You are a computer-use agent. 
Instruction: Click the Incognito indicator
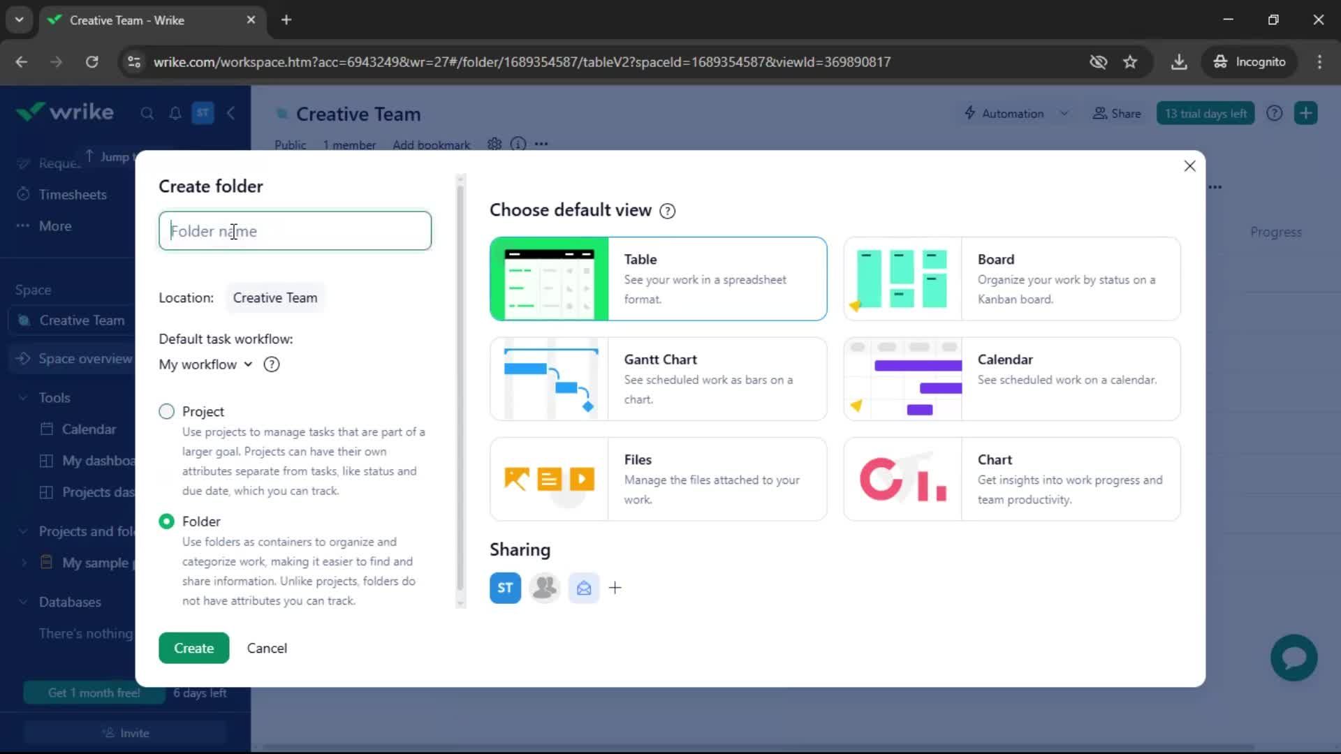[1250, 62]
